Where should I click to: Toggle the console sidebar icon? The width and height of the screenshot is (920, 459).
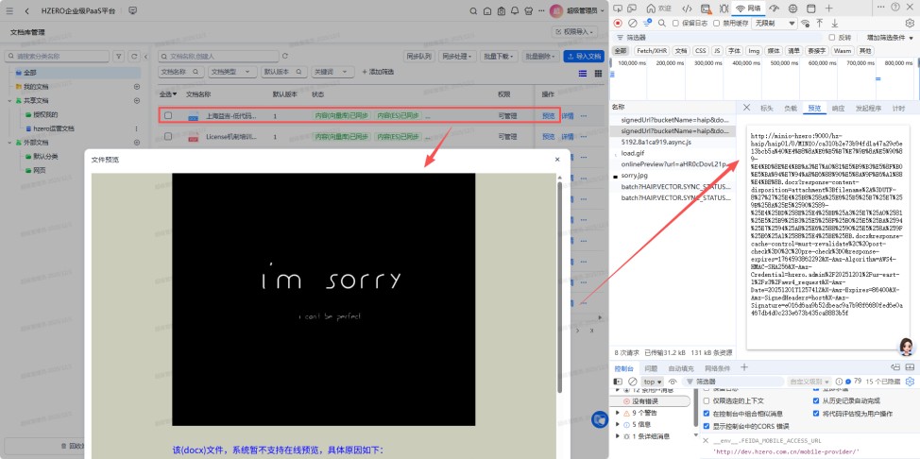pos(618,382)
